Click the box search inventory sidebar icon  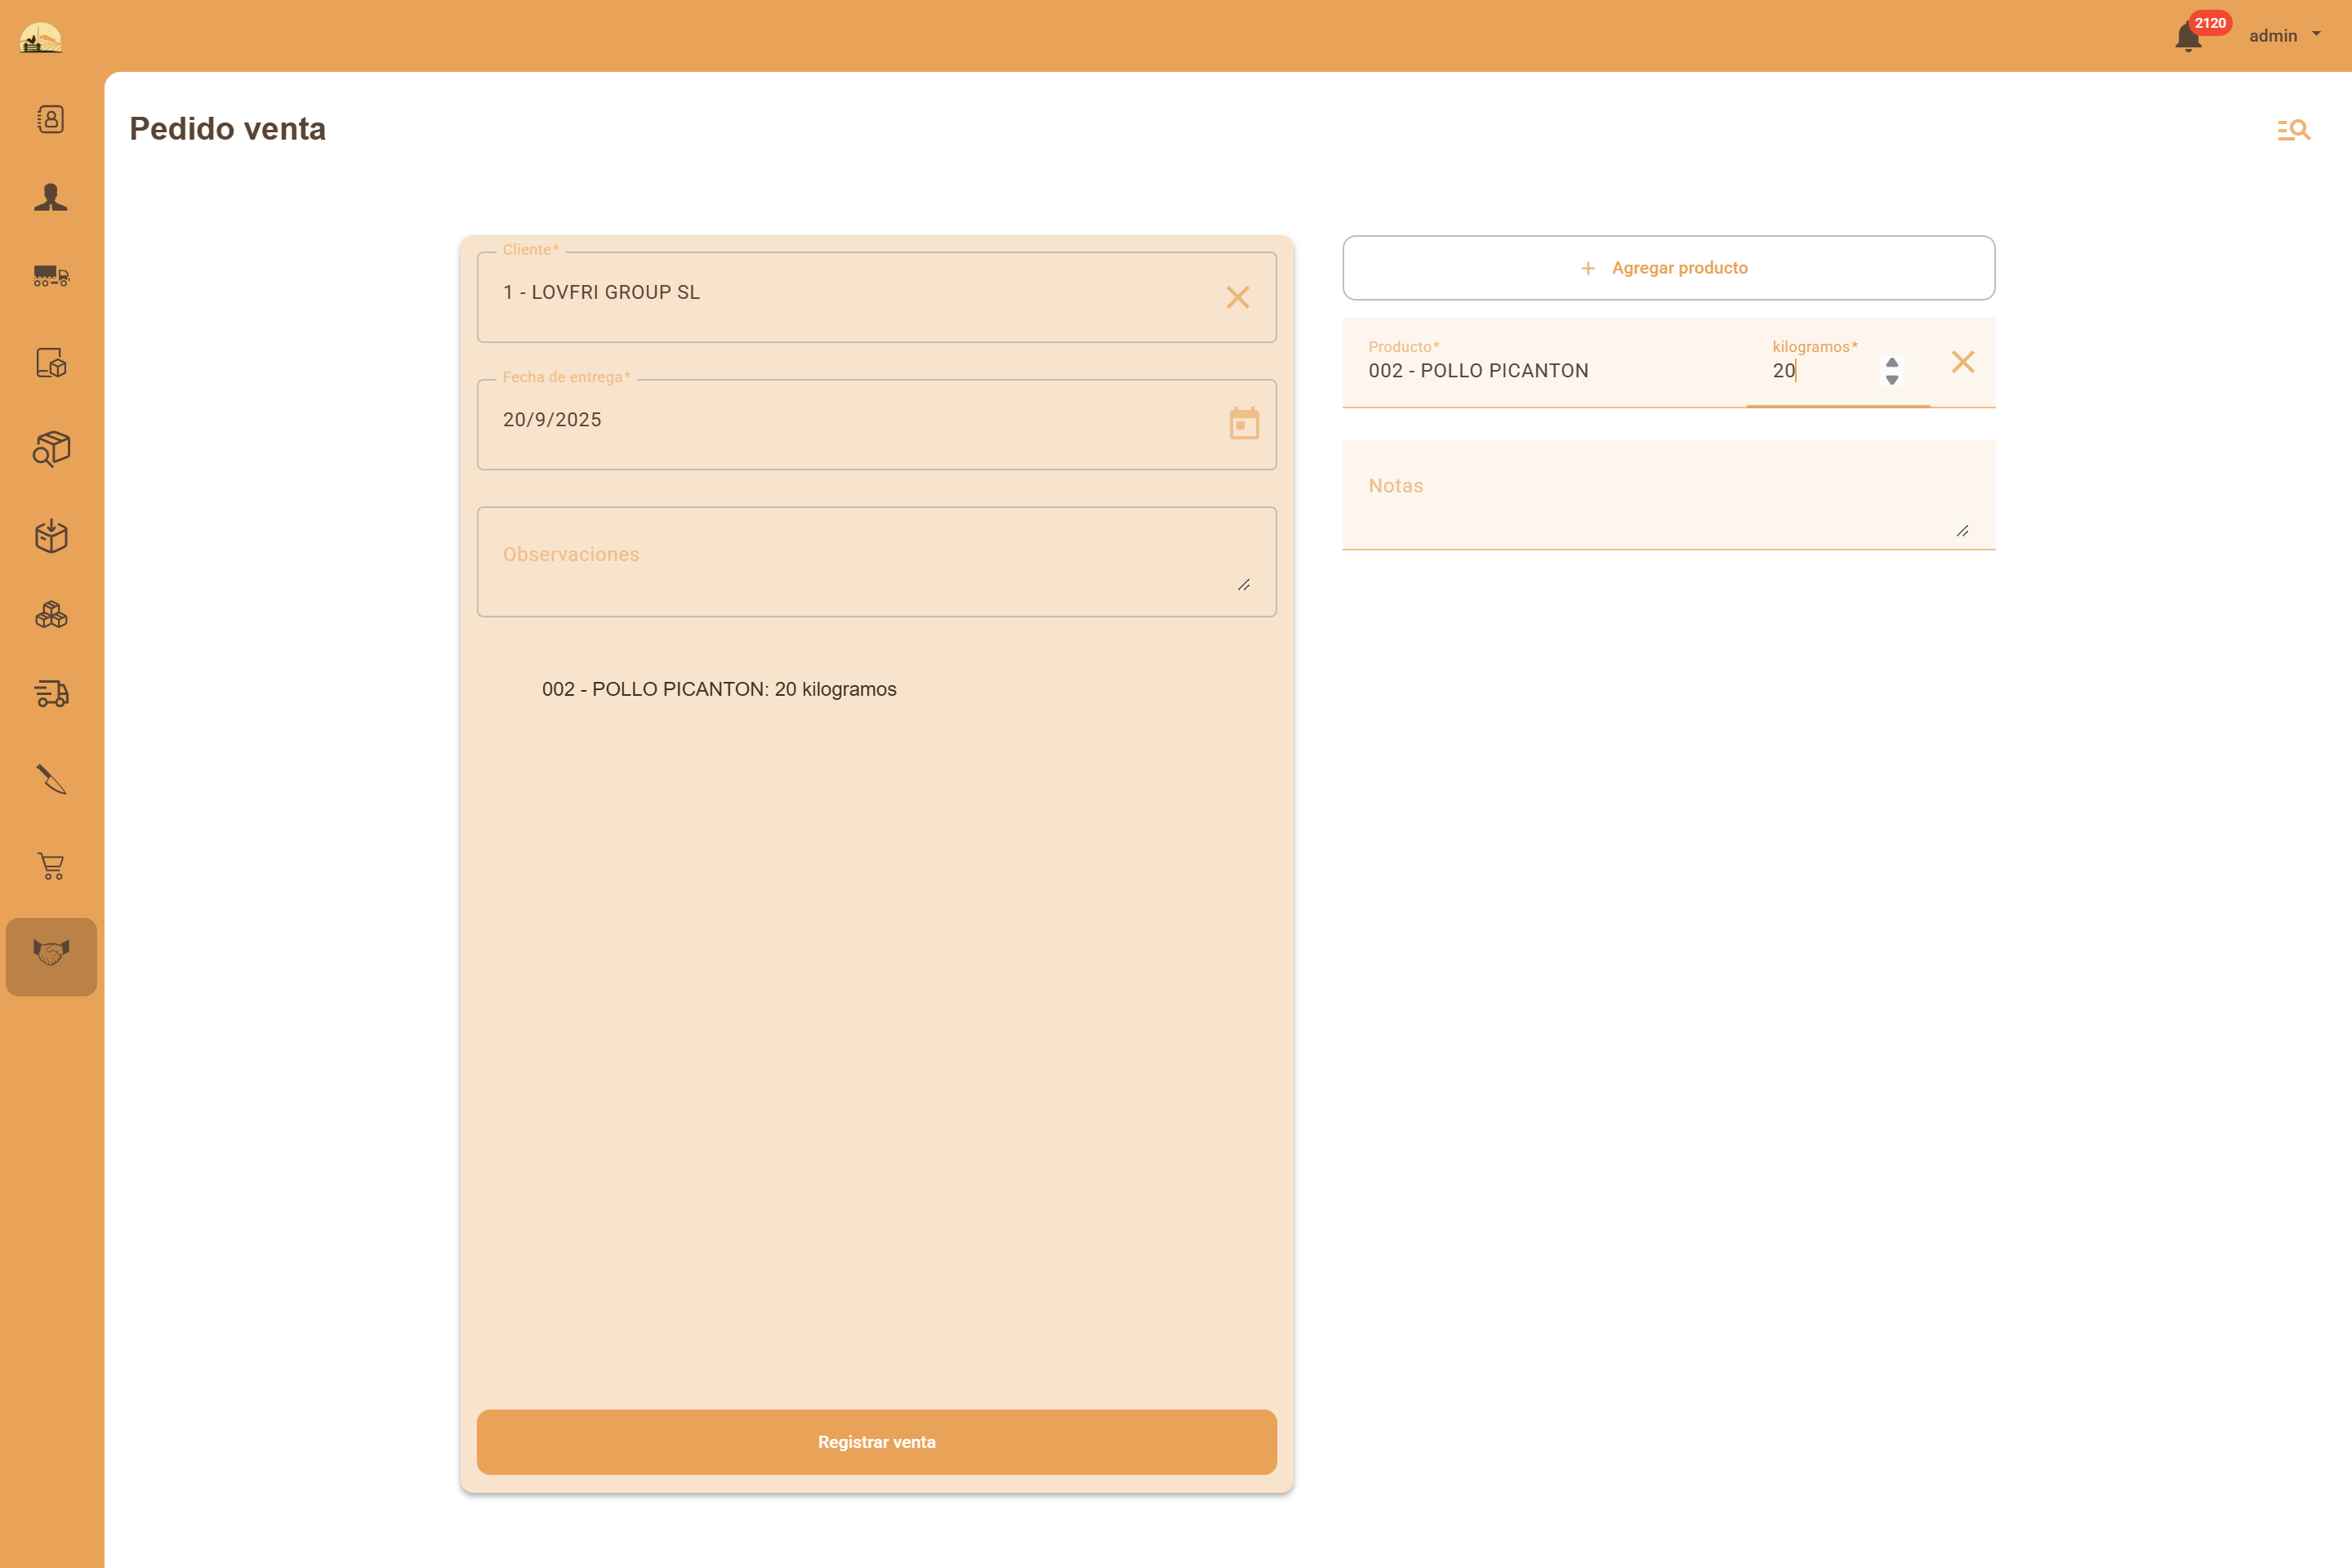[51, 449]
